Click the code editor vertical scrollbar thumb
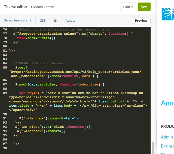The image size is (174, 154). (153, 148)
